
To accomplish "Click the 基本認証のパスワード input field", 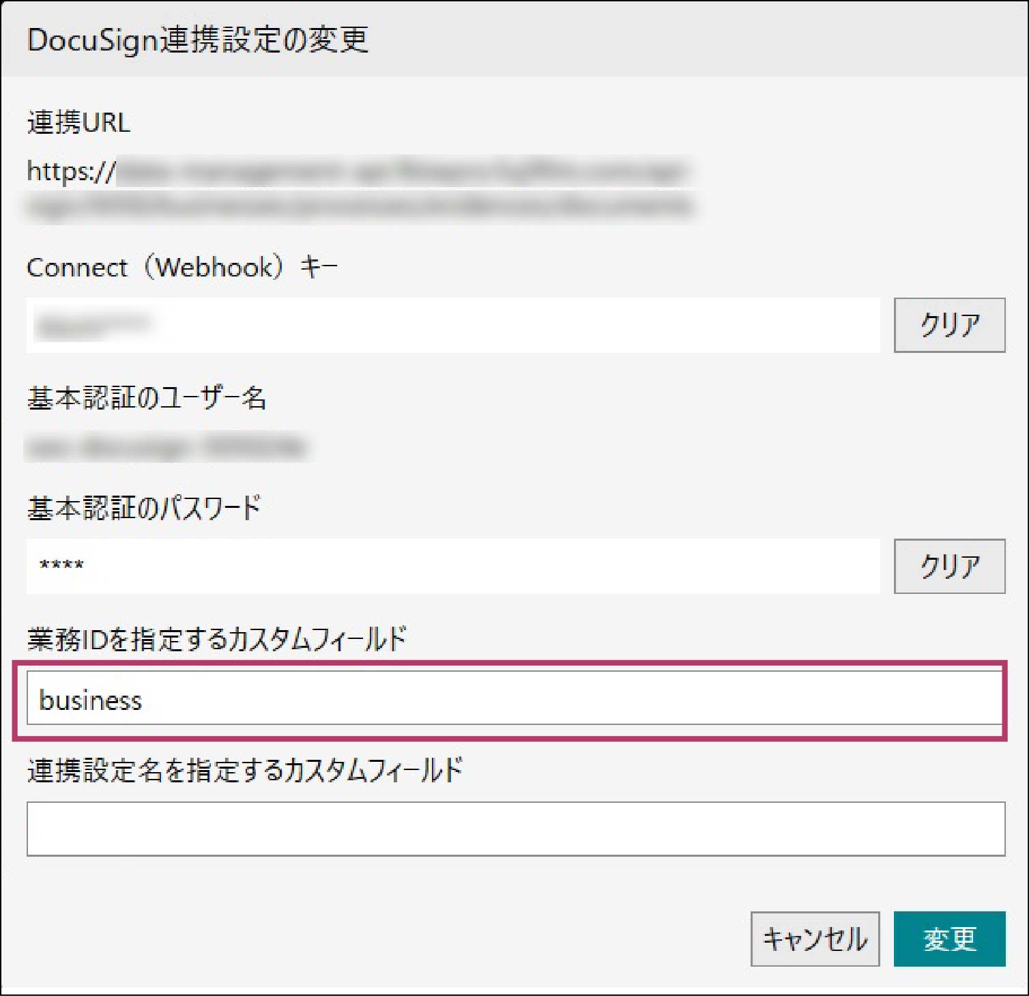I will coord(452,566).
